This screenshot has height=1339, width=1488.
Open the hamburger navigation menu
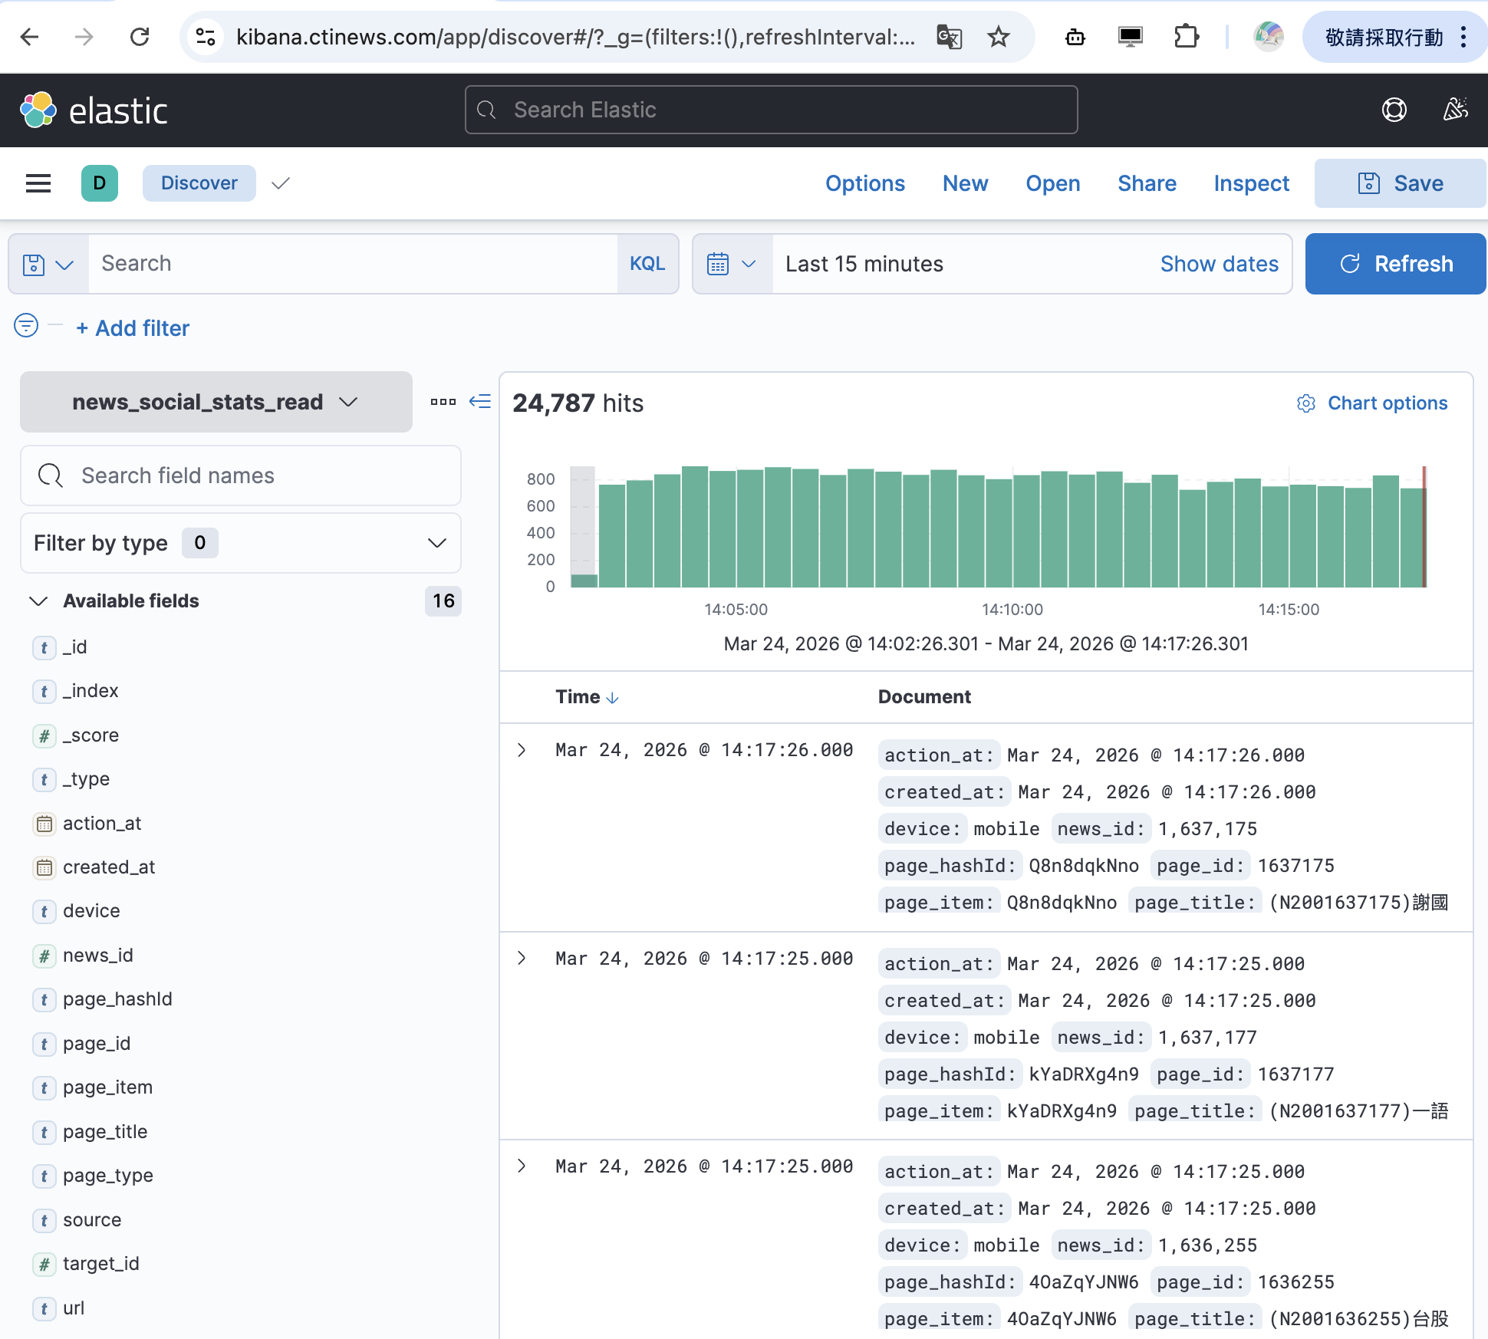[x=38, y=183]
